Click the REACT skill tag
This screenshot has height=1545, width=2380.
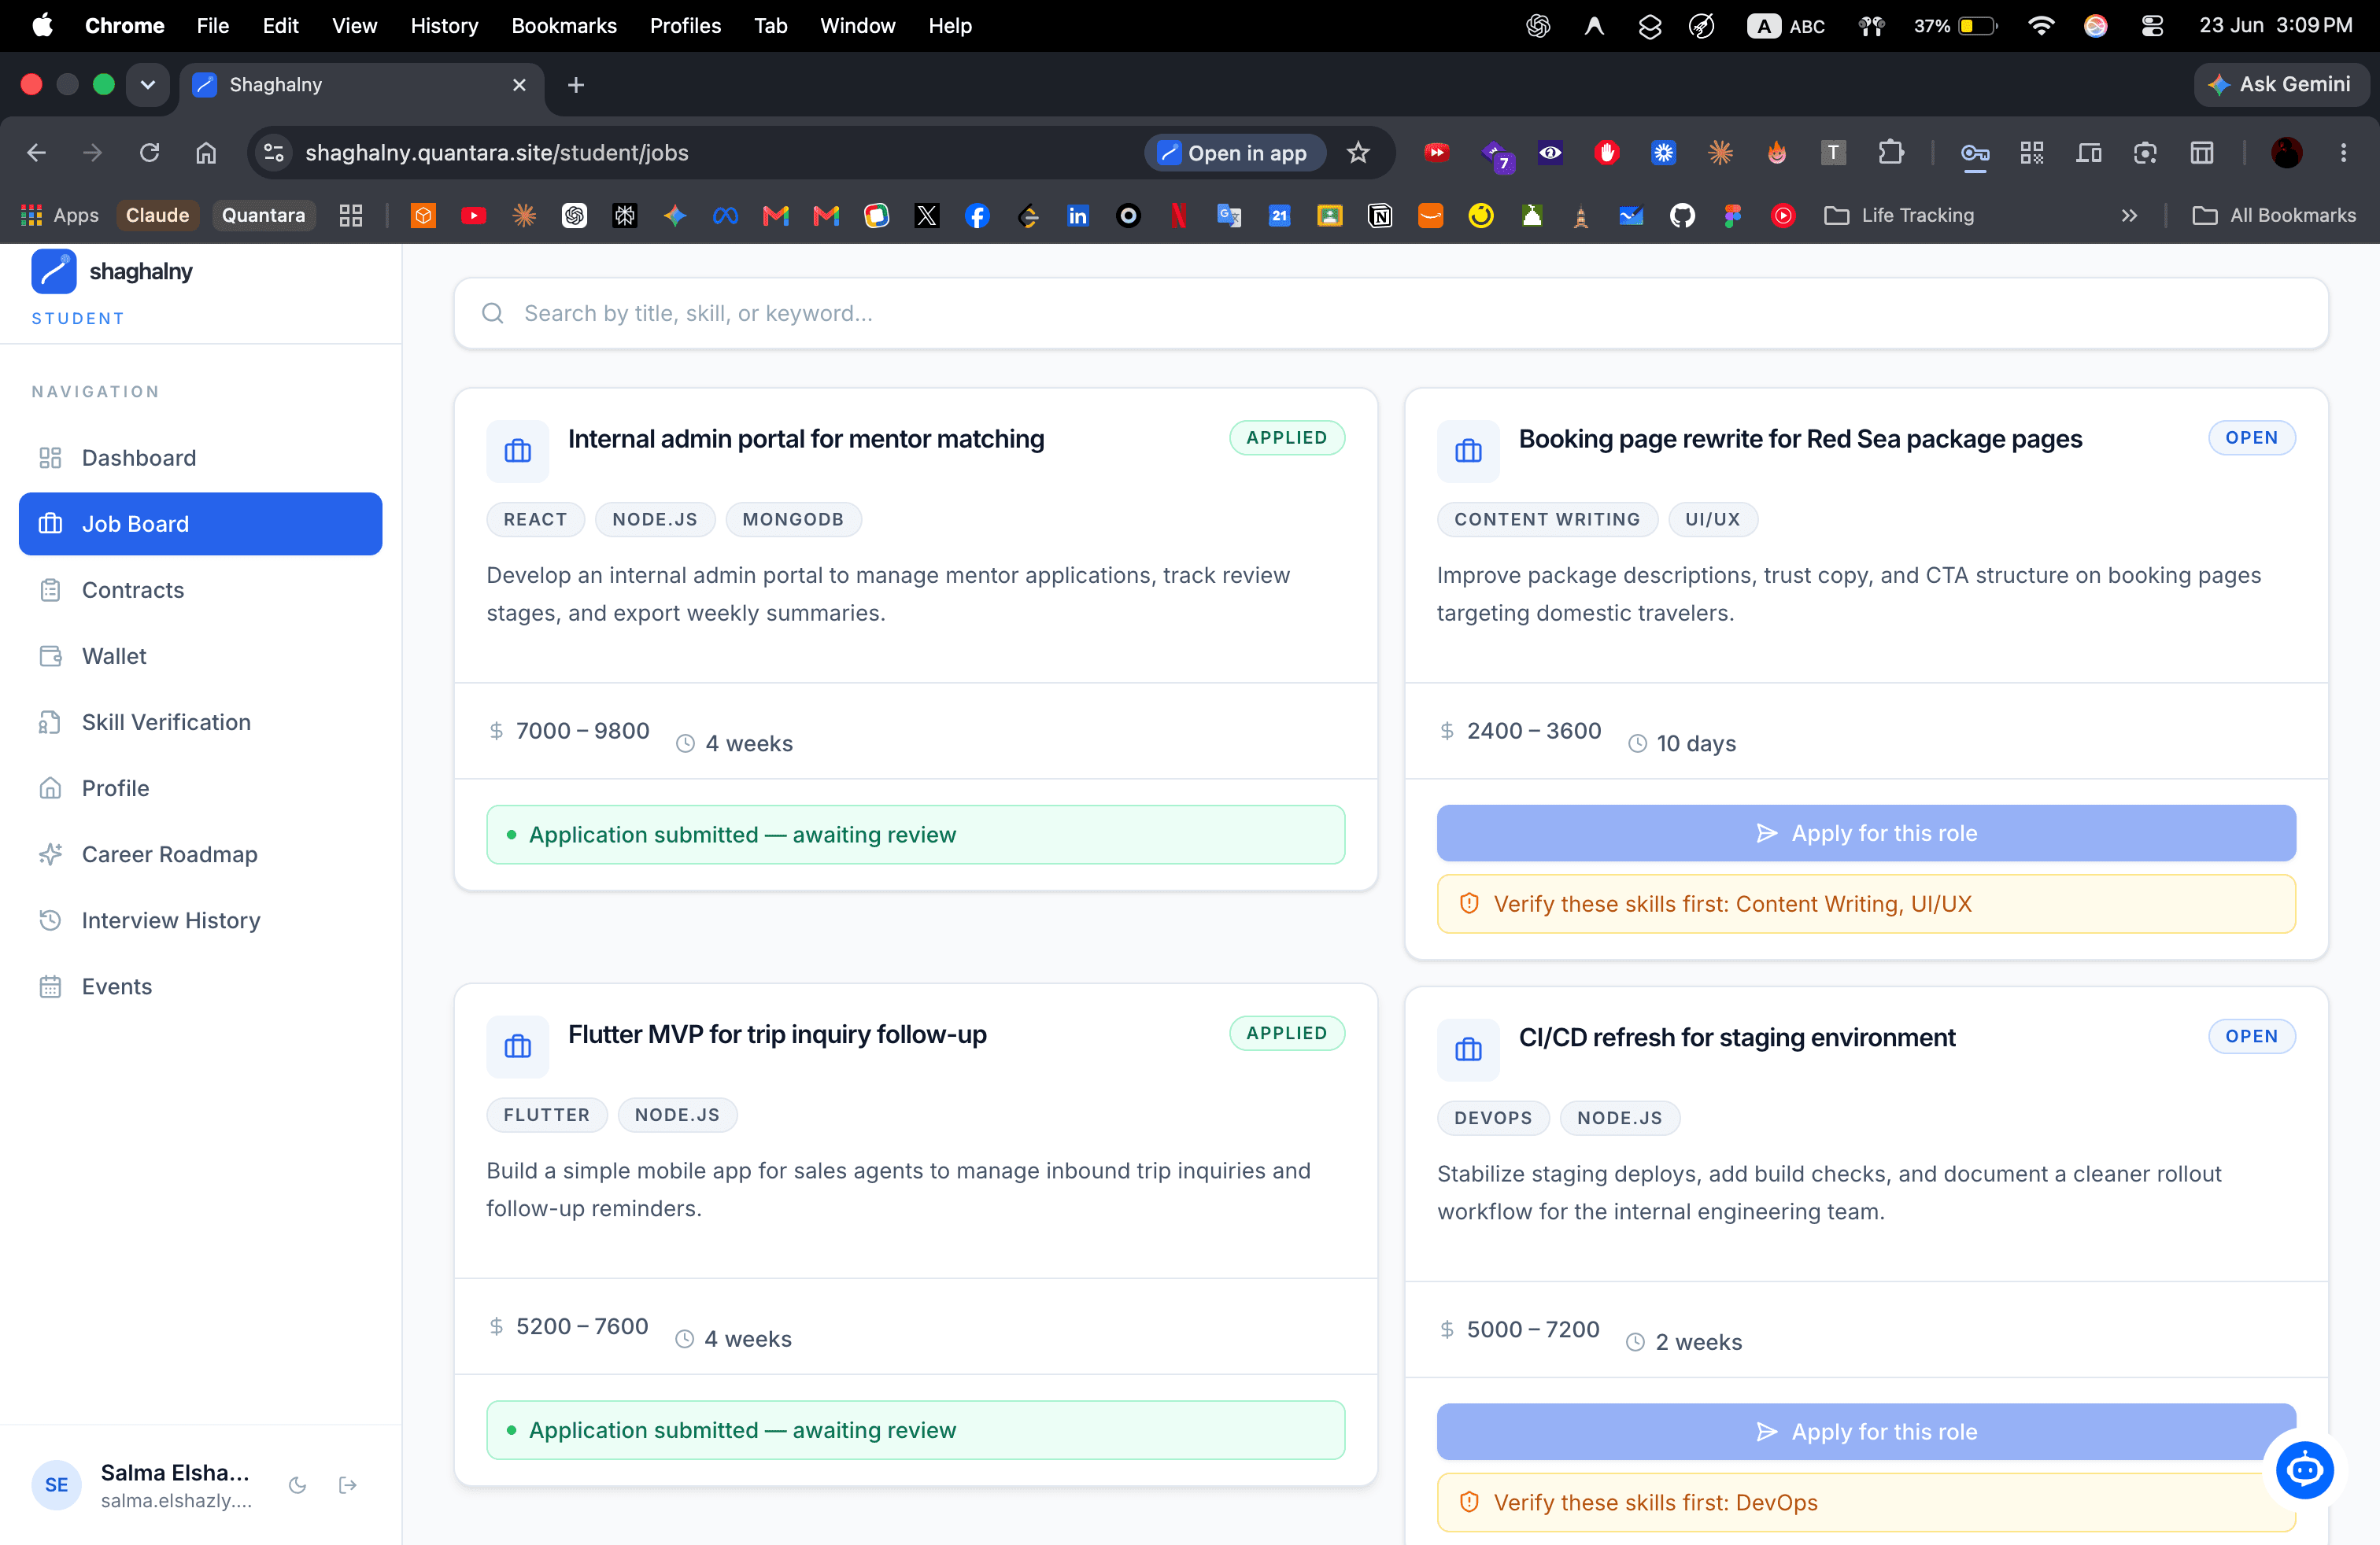(x=535, y=518)
